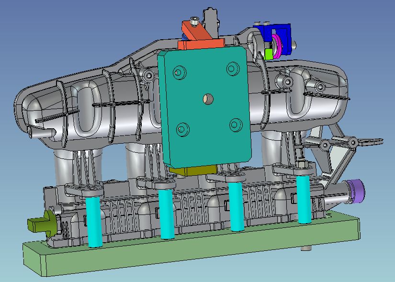Select the bolt head under the base plate
This screenshot has width=395, height=282.
click(306, 248)
